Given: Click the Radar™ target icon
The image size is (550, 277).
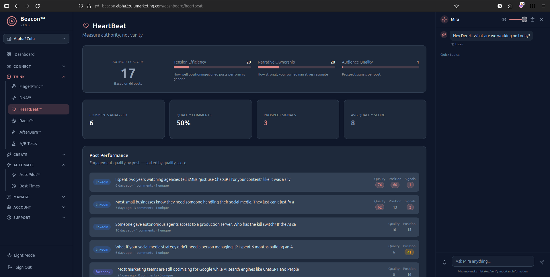Looking at the screenshot, I should coord(13,121).
